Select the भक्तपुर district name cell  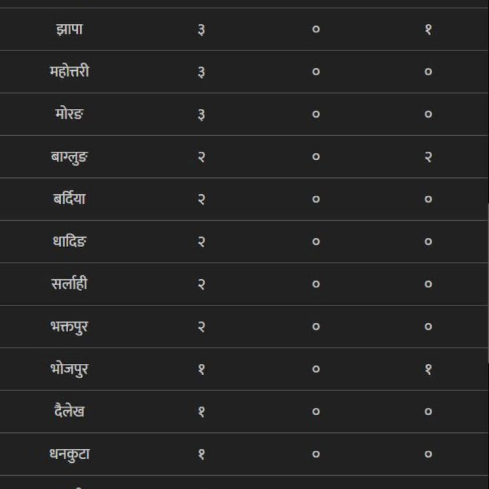pyautogui.click(x=69, y=327)
